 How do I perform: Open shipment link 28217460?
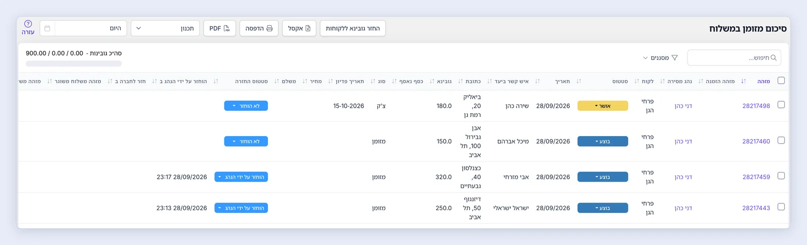coord(756,142)
